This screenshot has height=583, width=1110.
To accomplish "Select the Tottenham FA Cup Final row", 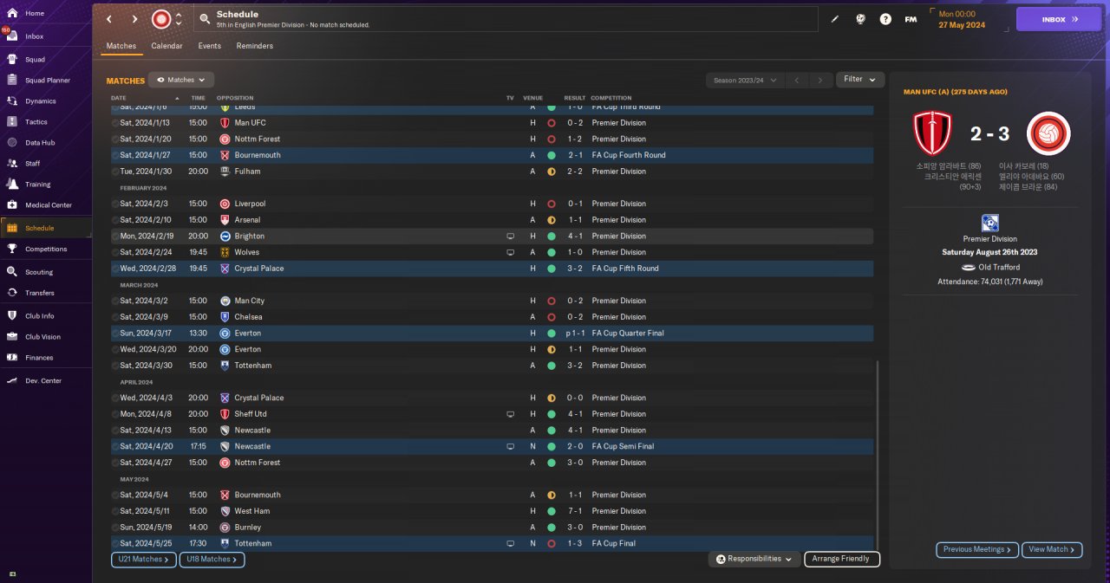I will pyautogui.click(x=492, y=544).
